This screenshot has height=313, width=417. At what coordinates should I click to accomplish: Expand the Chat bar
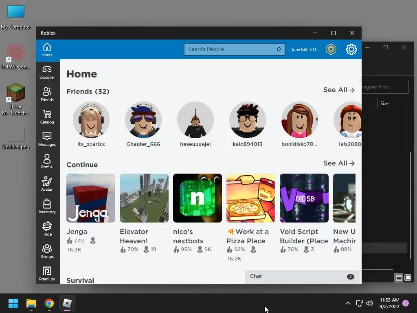302,277
